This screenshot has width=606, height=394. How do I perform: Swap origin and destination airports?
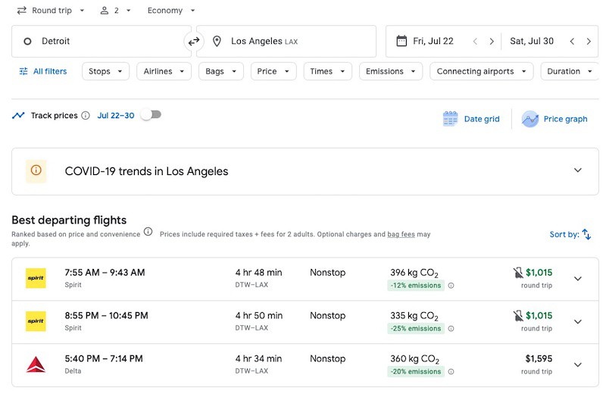click(195, 42)
